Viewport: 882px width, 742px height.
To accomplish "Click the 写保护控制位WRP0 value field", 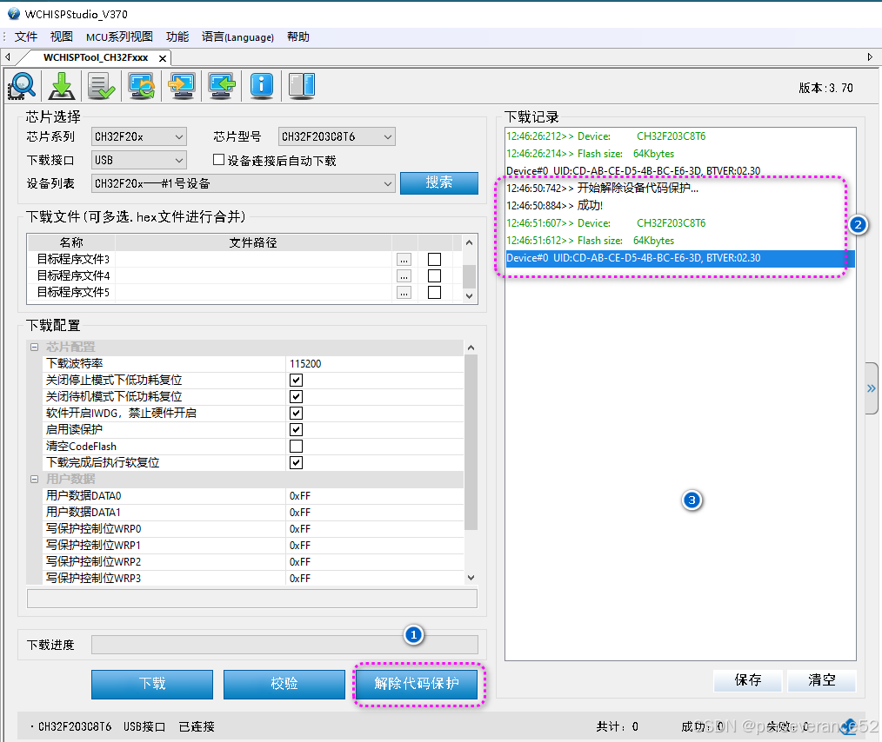I will [x=375, y=528].
